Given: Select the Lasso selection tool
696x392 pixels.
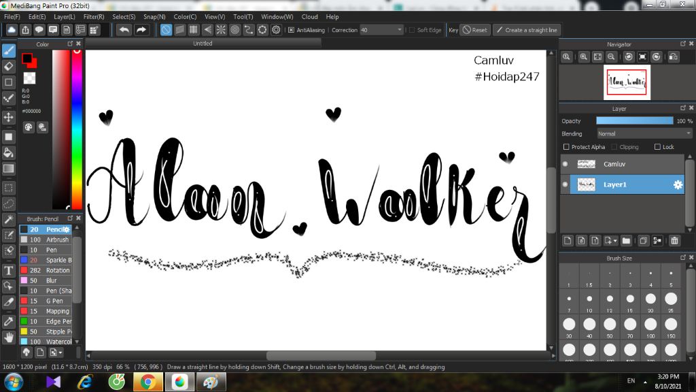Looking at the screenshot, I should tap(8, 203).
